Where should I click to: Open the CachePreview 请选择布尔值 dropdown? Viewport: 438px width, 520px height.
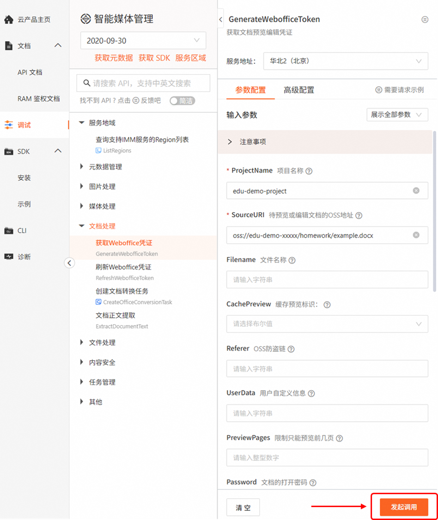(327, 324)
